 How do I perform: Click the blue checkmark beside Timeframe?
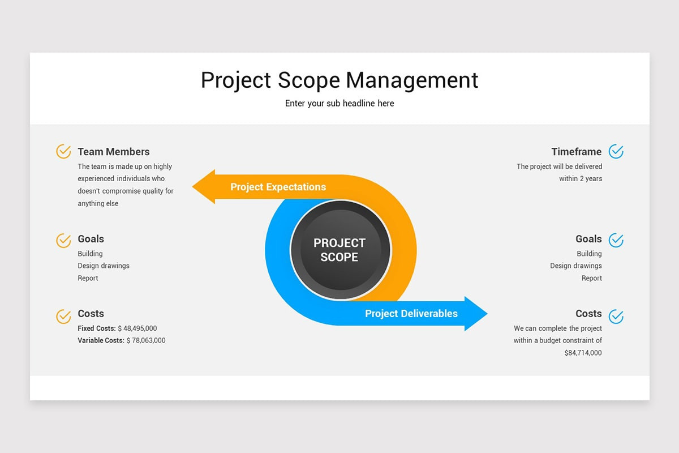[616, 151]
